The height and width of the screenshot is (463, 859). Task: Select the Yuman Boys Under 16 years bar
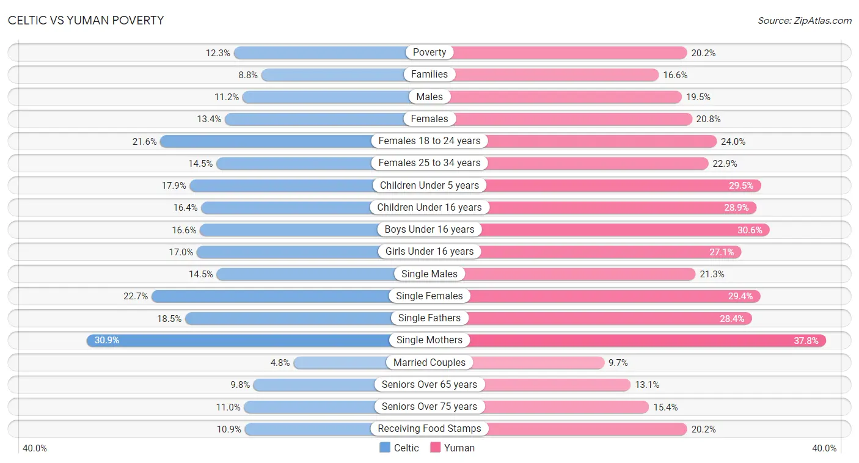(x=599, y=230)
